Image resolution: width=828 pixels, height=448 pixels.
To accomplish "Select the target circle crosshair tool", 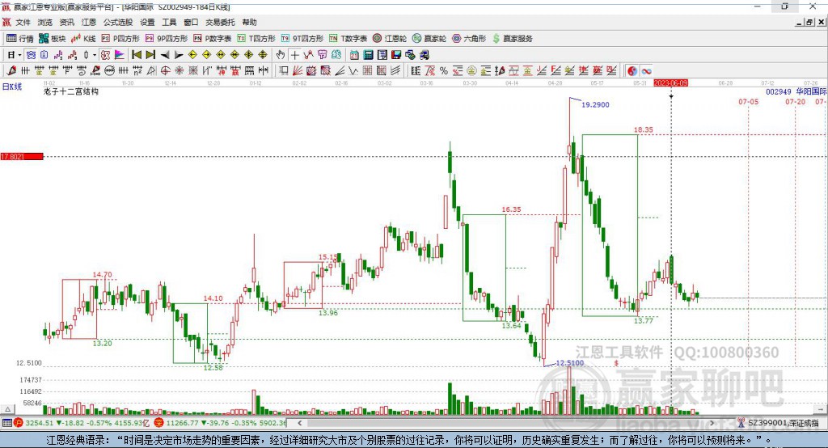I will 165,71.
